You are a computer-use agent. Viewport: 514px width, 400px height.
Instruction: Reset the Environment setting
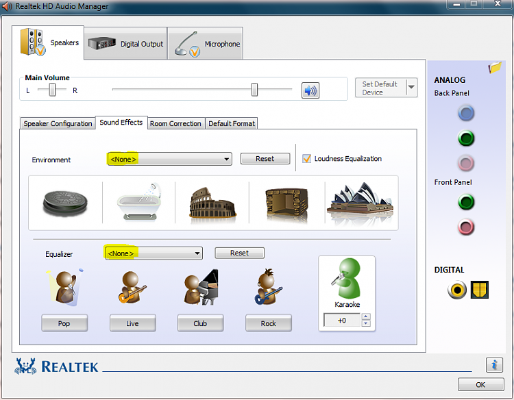265,158
